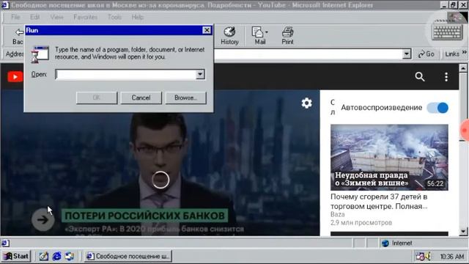Screen dimensions: 469x264
Task: Open the Edit menu
Action: pos(34,17)
